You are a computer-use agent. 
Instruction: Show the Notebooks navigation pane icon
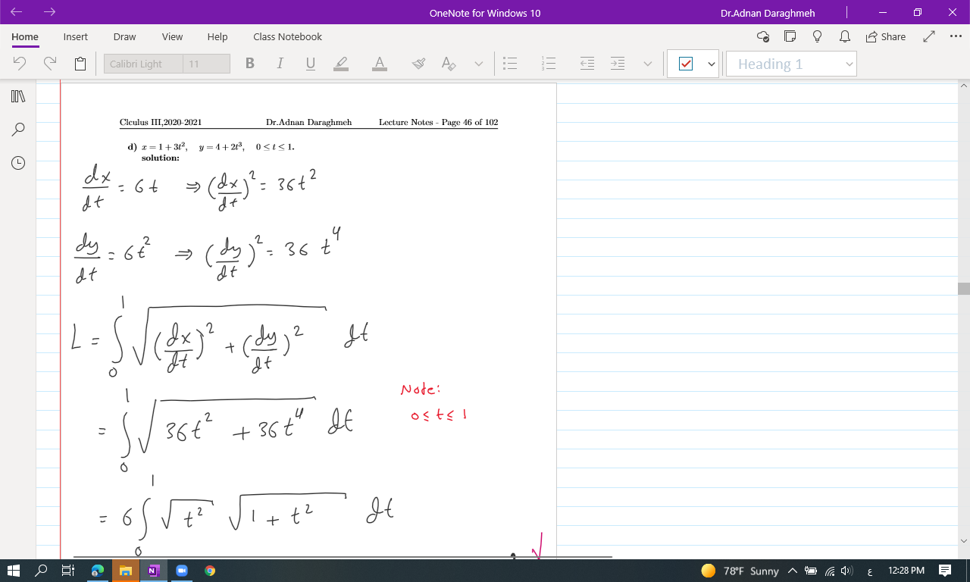18,96
